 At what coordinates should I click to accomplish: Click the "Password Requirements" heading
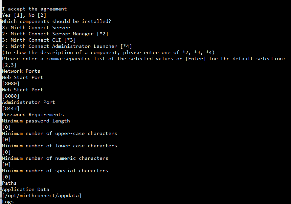(x=33, y=115)
